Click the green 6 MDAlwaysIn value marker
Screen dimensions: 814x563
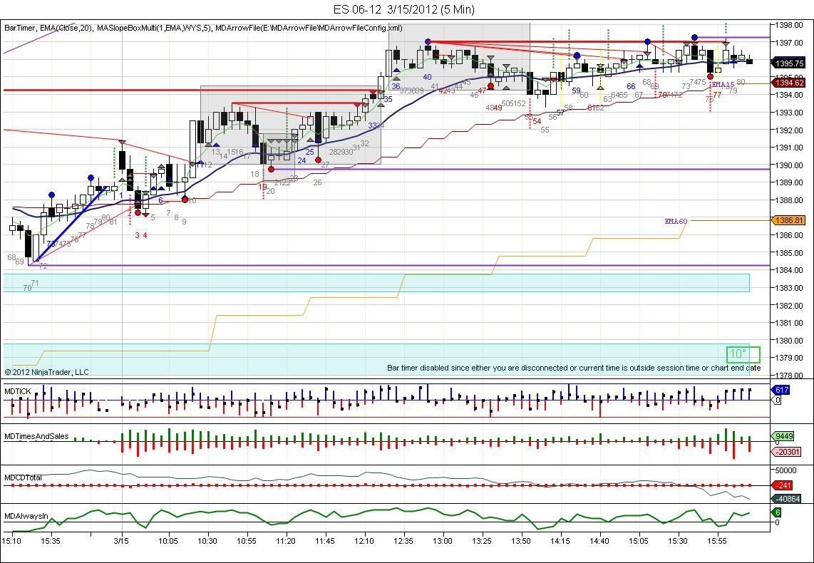point(778,512)
